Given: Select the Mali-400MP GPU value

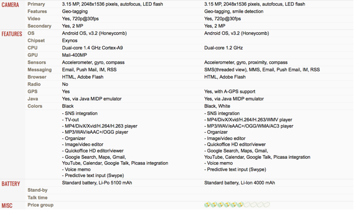Looking at the screenshot, I should pos(74,55).
